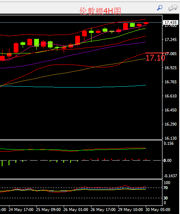Click the red 17.10 support annotation

pos(155,58)
